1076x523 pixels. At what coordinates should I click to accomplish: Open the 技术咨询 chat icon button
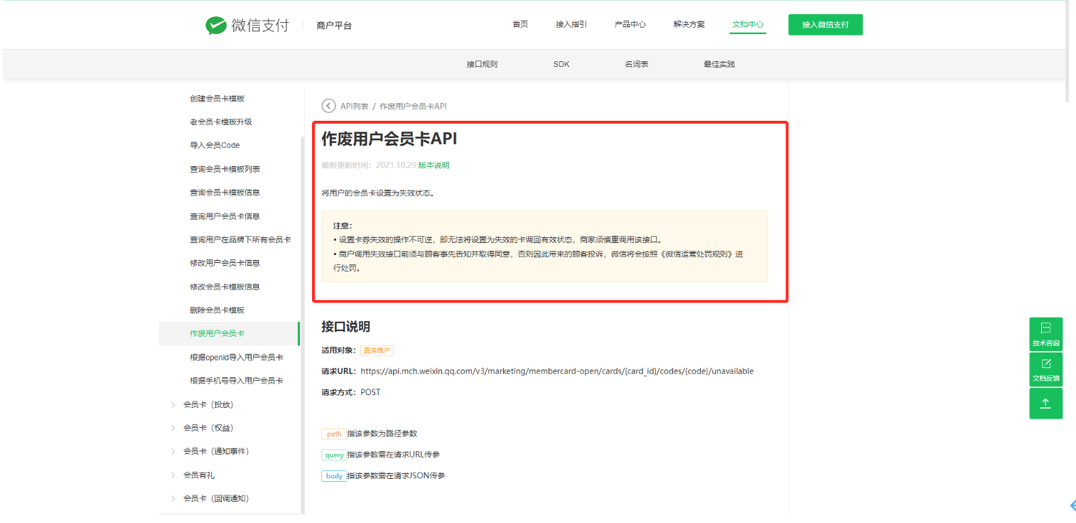click(1045, 334)
